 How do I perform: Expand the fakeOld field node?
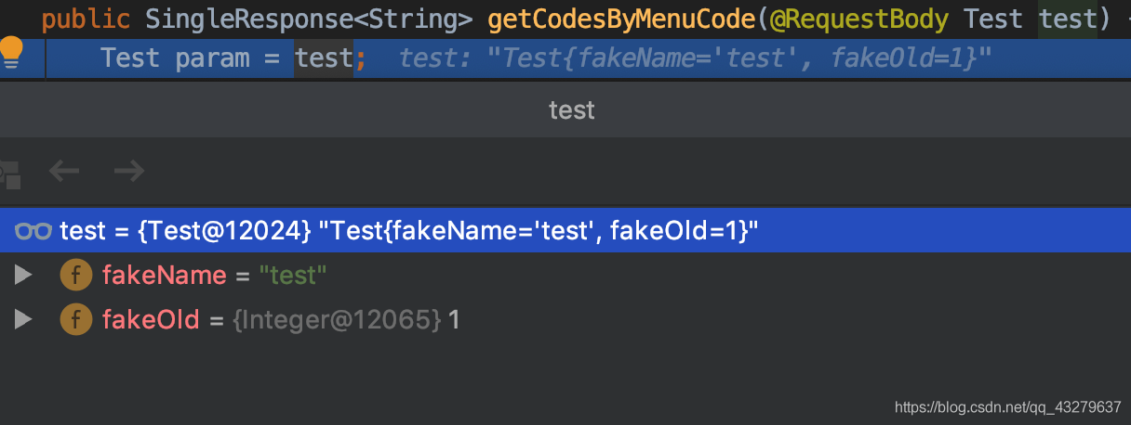pos(23,320)
